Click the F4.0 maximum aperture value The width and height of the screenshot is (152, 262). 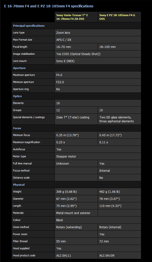(59, 75)
